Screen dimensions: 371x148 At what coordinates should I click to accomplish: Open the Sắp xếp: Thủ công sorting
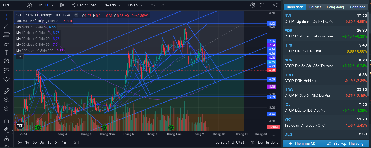pyautogui.click(x=345, y=144)
